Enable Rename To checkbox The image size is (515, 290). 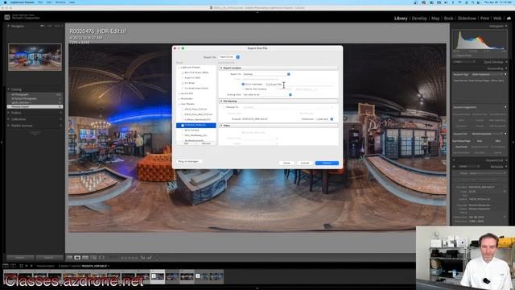[224, 107]
